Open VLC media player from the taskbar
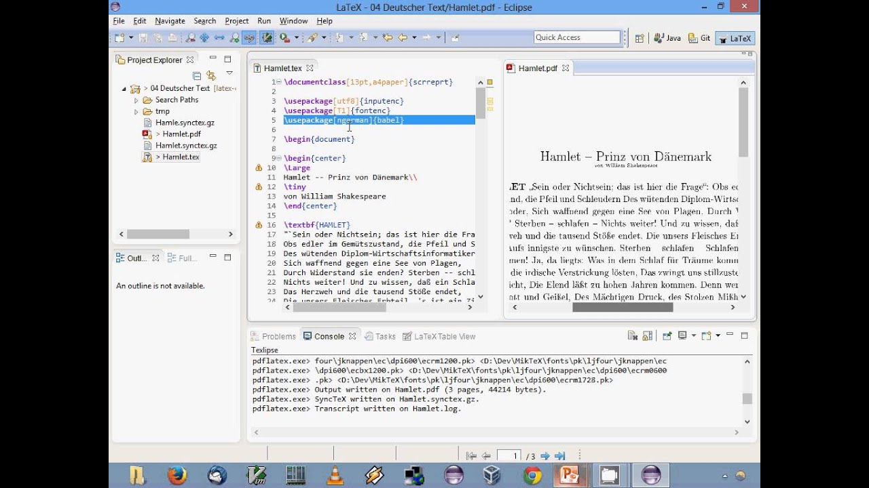This screenshot has height=488, width=869. coord(335,475)
